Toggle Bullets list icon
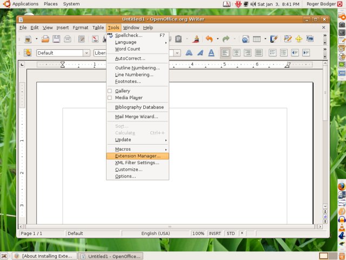346x260 pixels. 284,53
